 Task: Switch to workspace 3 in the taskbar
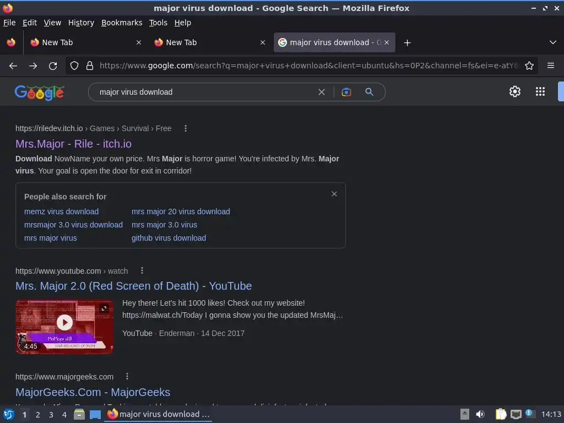pyautogui.click(x=51, y=415)
